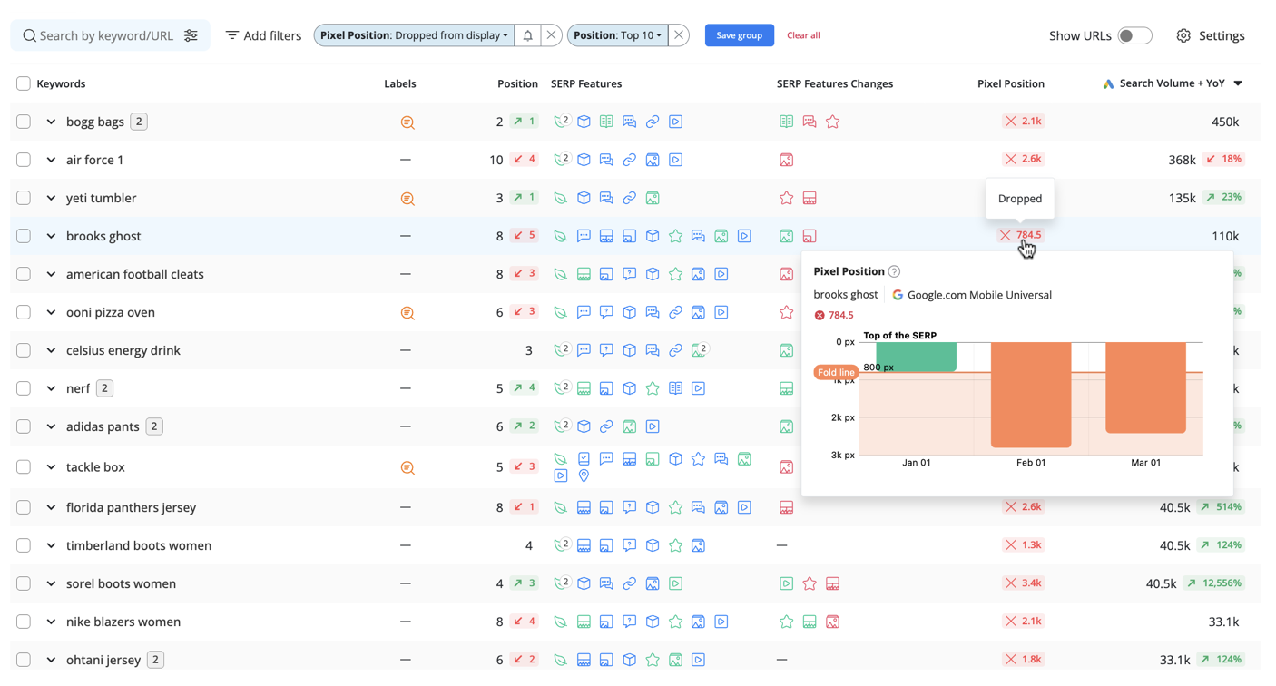Toggle Show URLs switch
This screenshot has width=1276, height=686.
click(x=1134, y=35)
